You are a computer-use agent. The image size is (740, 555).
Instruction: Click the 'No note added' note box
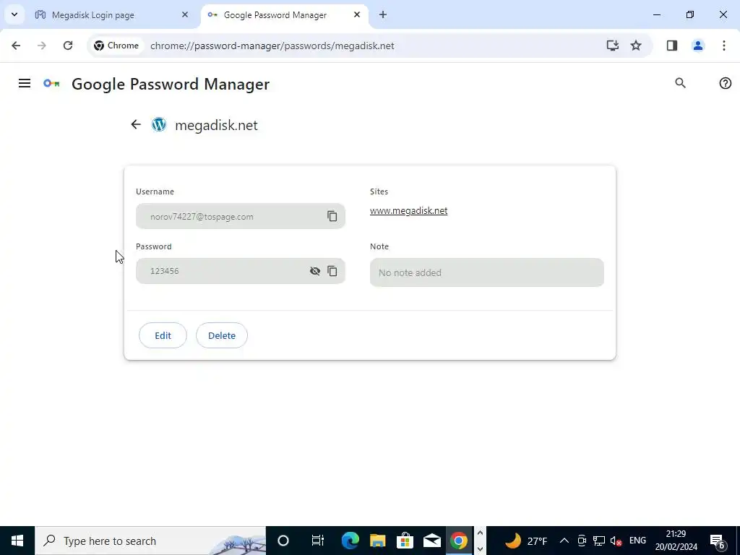pos(487,272)
